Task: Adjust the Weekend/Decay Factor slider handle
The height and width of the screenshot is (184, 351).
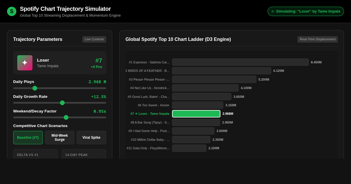Action: pos(66,117)
